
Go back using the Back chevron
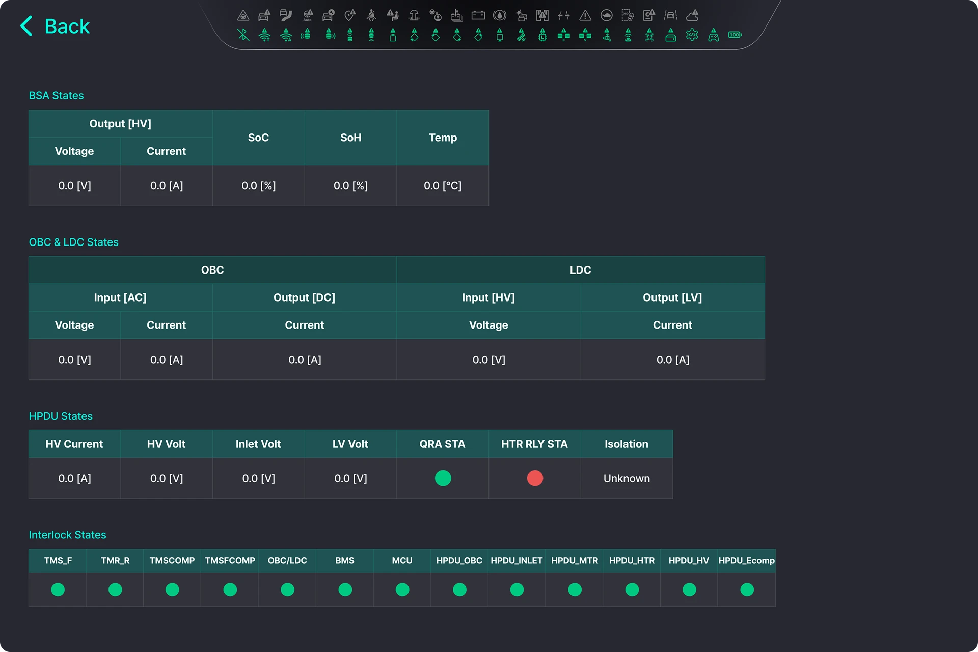click(26, 26)
